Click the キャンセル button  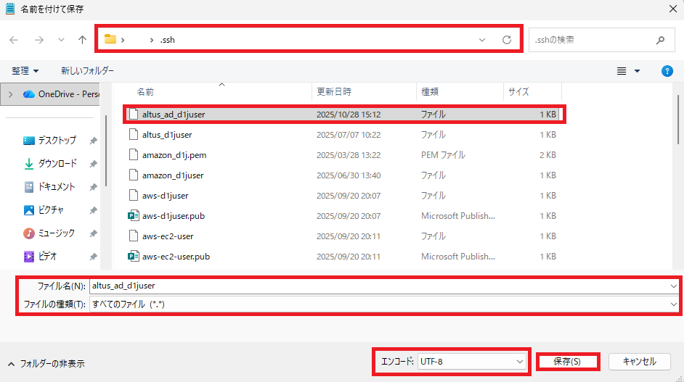point(639,361)
